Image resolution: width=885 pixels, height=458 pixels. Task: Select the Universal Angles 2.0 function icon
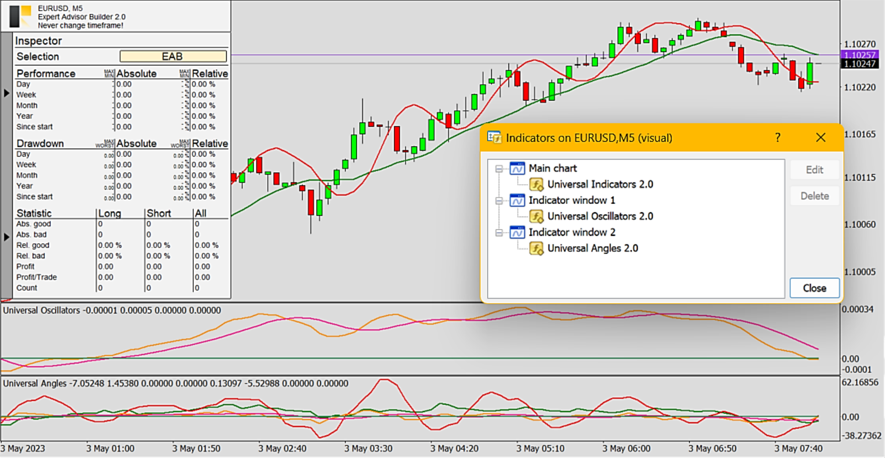point(537,248)
